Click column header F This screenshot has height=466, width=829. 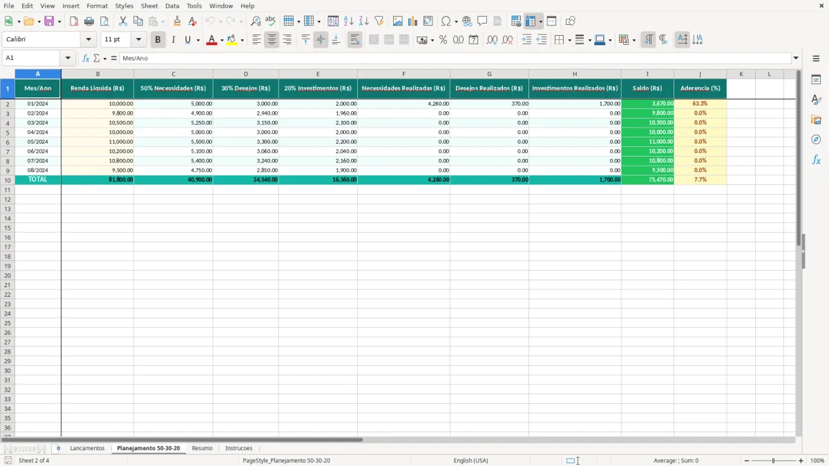tap(403, 74)
